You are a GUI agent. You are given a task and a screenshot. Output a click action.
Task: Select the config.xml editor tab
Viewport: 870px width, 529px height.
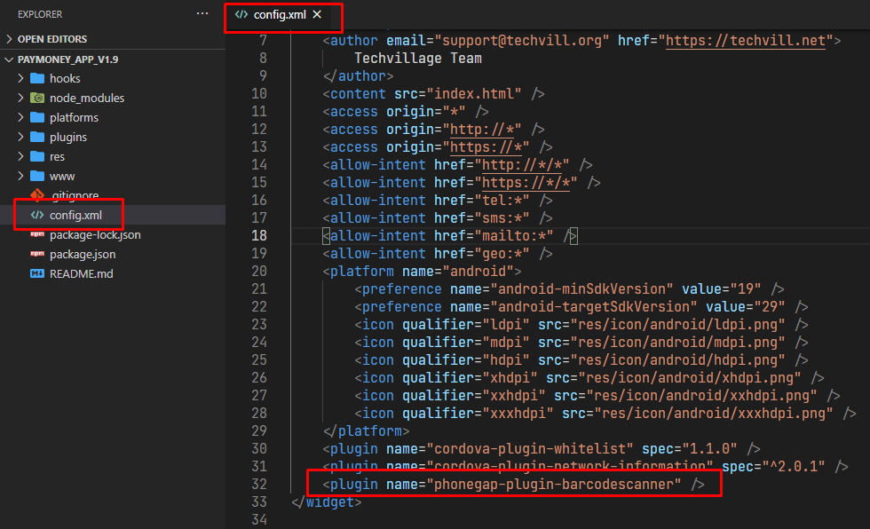278,15
